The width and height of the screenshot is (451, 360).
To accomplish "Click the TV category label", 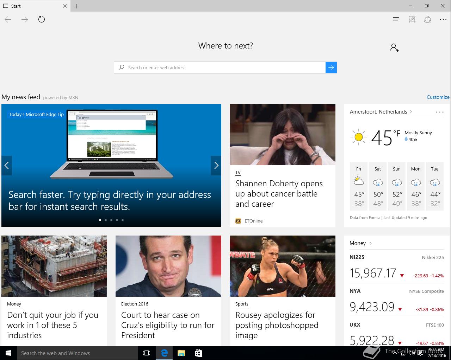I will click(x=238, y=173).
